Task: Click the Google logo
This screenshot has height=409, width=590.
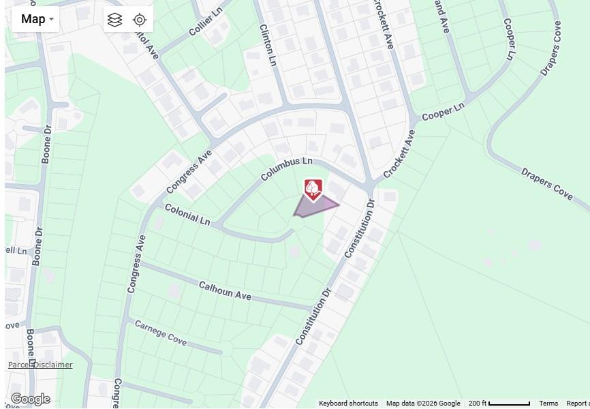Action: click(30, 399)
